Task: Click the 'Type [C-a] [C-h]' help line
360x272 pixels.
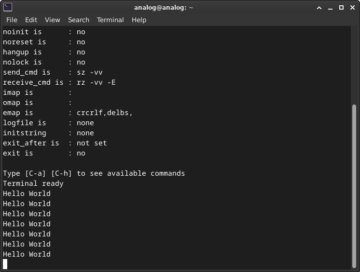Action: [x=94, y=173]
